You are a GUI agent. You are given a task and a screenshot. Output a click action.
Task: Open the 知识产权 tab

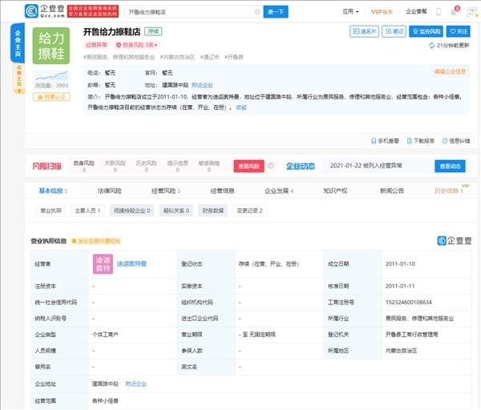tap(335, 191)
